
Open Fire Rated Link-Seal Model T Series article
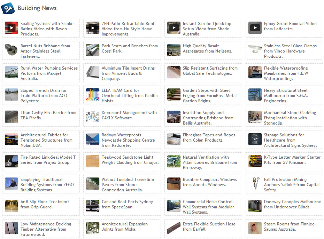(x=48, y=160)
